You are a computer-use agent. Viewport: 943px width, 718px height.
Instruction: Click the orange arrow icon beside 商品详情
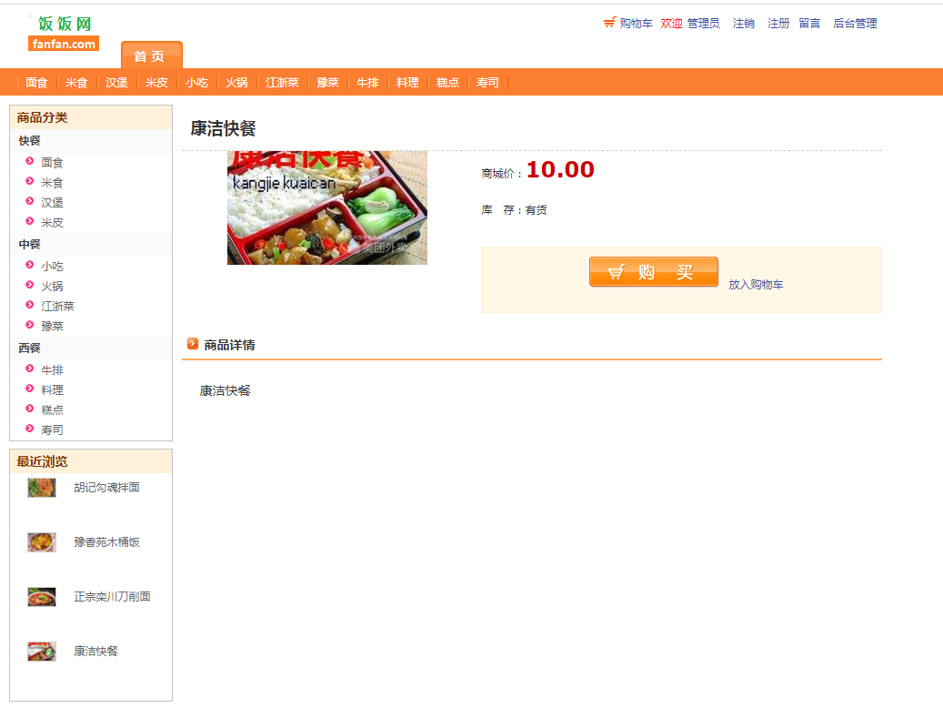click(193, 344)
